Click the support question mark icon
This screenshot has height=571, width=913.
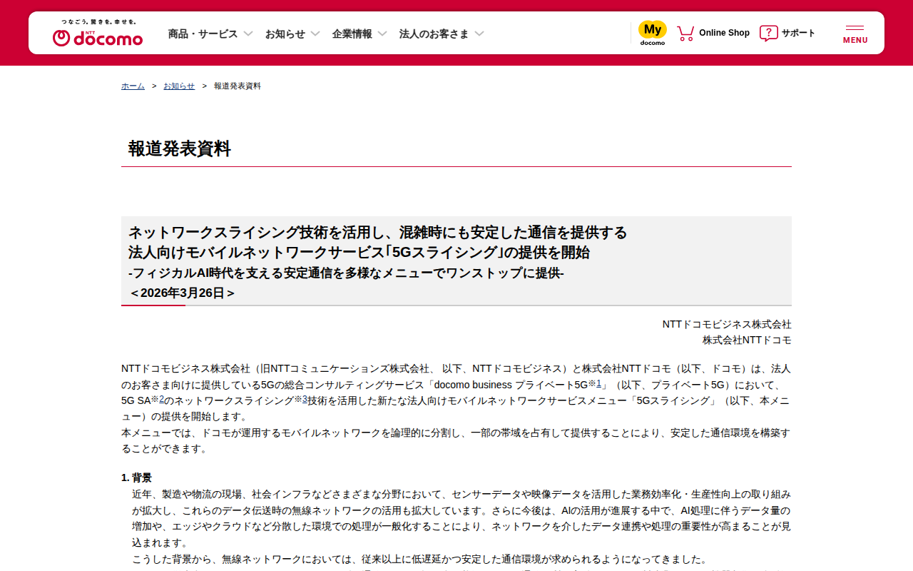pos(768,33)
